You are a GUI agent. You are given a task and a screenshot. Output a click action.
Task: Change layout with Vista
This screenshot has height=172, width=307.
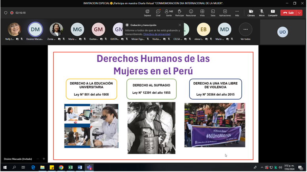tap(202, 13)
